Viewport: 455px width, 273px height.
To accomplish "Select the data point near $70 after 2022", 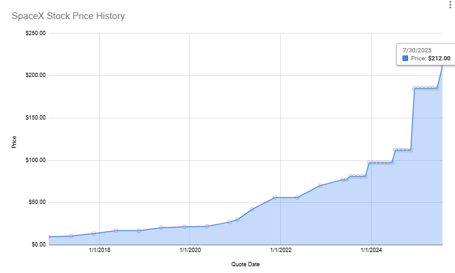I will (320, 185).
